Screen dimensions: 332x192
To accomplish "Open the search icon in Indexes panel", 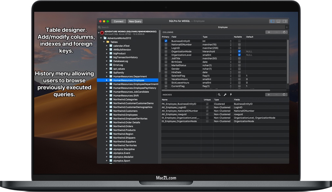I will coord(219,95).
